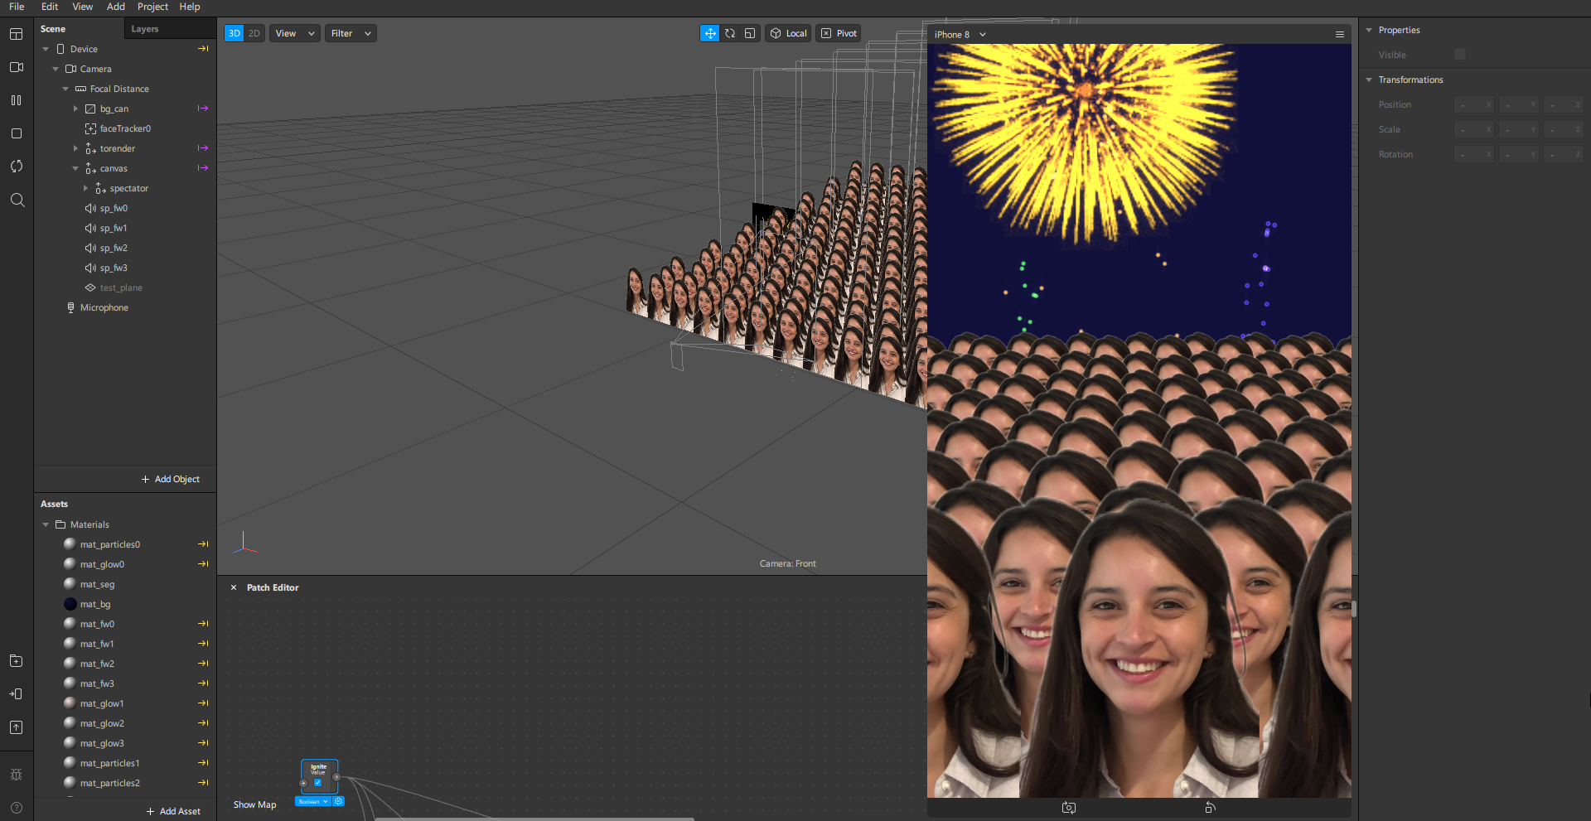Screen dimensions: 1591x821
Task: Click the restart/refresh icon in left sidebar
Action: [x=17, y=167]
